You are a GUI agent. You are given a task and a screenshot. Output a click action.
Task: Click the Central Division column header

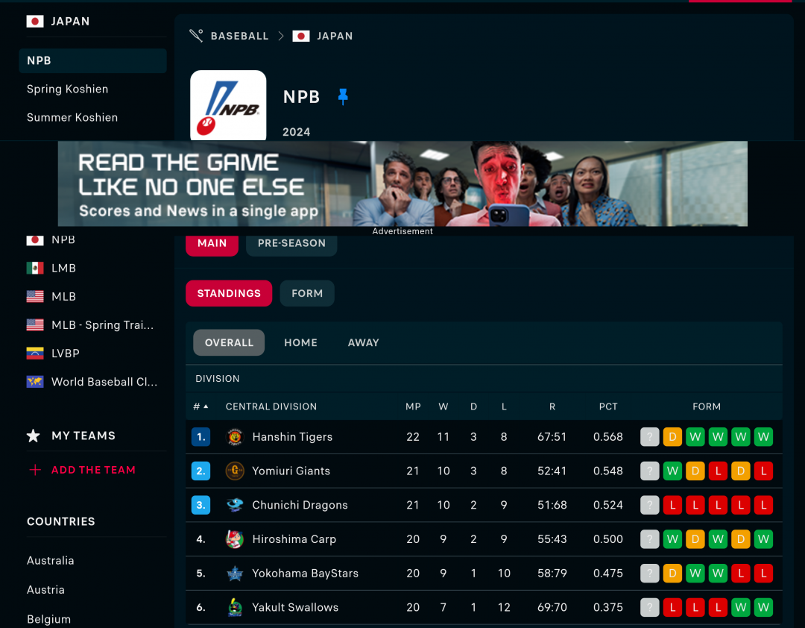[x=271, y=406]
